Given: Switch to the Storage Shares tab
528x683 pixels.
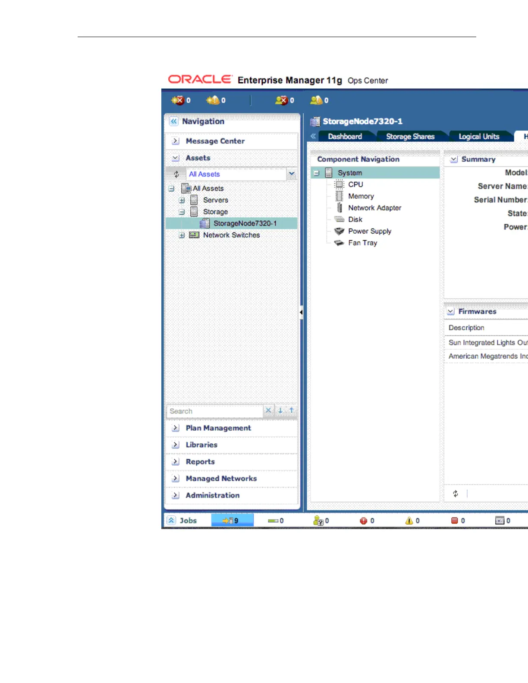Looking at the screenshot, I should tap(410, 136).
